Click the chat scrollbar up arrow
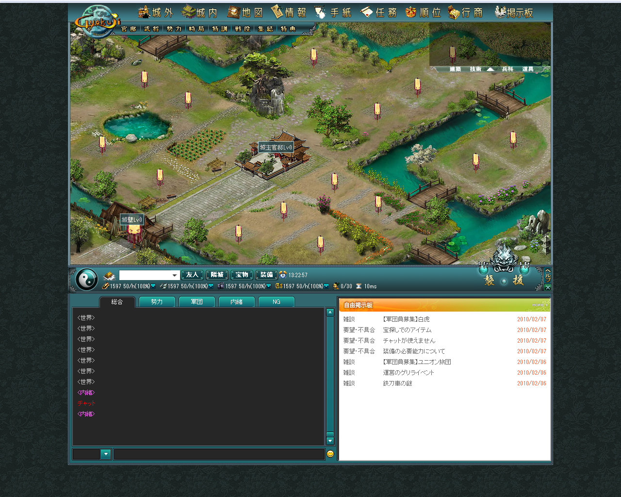 [330, 313]
